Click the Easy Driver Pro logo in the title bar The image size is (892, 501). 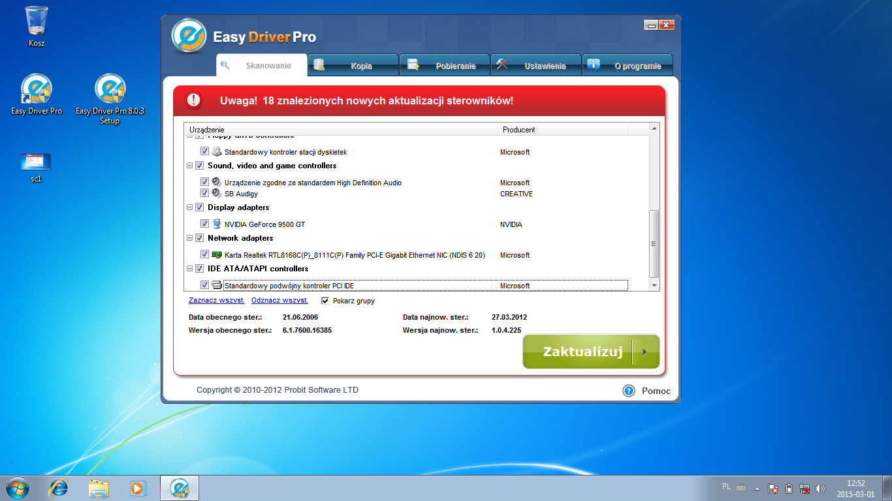coord(189,36)
